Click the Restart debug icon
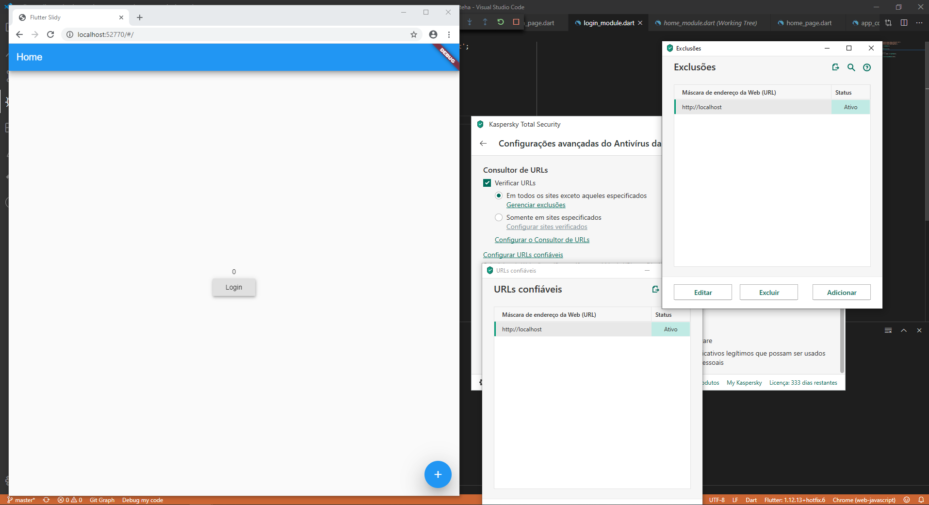Screen dimensions: 929x505 [x=500, y=22]
